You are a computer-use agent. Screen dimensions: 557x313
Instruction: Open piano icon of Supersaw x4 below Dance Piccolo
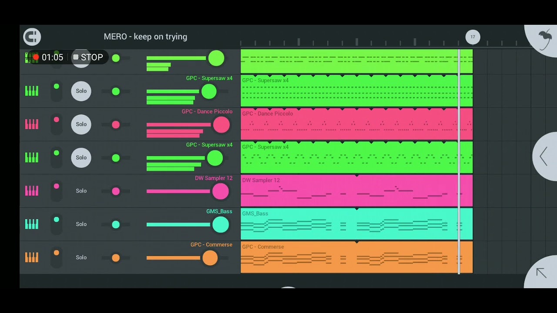click(x=32, y=157)
